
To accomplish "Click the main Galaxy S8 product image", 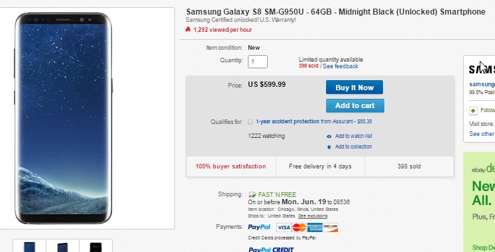I will [x=63, y=118].
